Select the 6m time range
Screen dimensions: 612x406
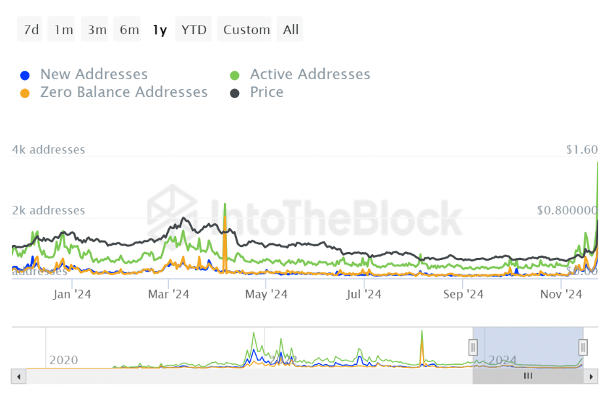127,29
